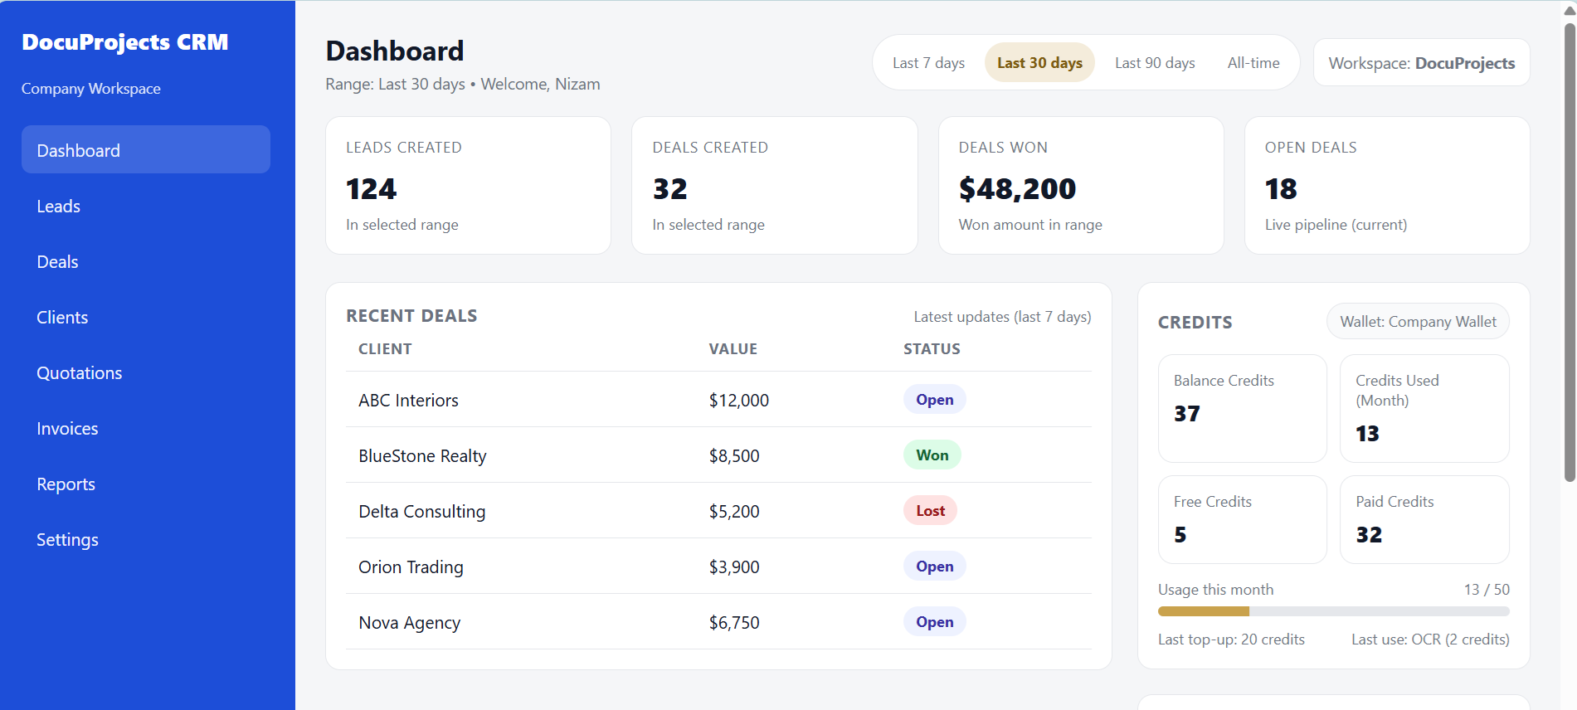Open Invoices from the sidebar
Image resolution: width=1577 pixels, height=710 pixels.
pyautogui.click(x=67, y=429)
